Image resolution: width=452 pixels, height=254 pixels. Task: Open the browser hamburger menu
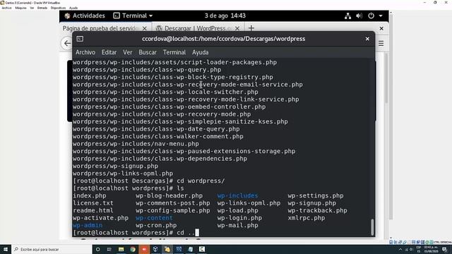[381, 44]
